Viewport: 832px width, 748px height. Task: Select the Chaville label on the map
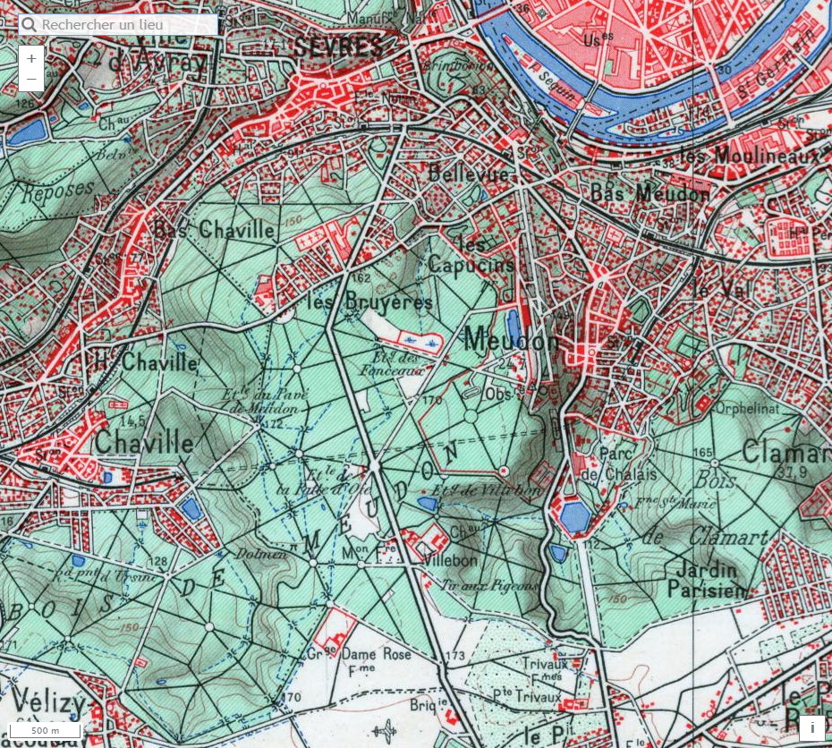[x=143, y=442]
